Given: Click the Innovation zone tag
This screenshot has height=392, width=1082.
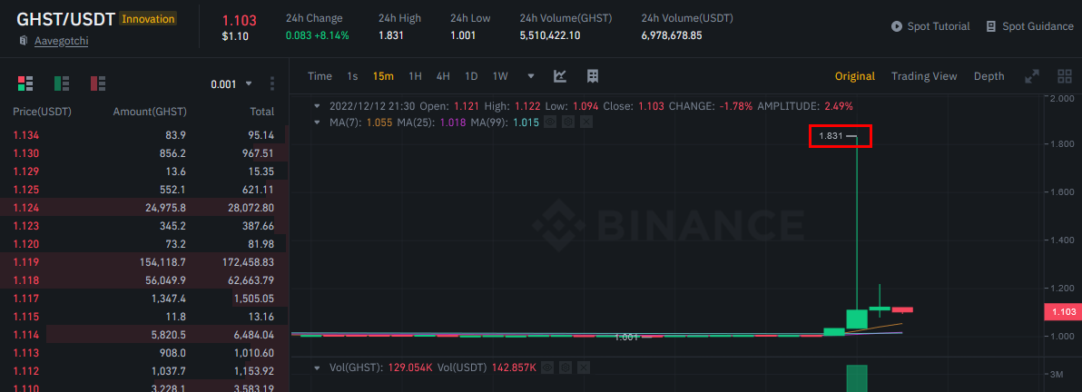Looking at the screenshot, I should pos(148,19).
